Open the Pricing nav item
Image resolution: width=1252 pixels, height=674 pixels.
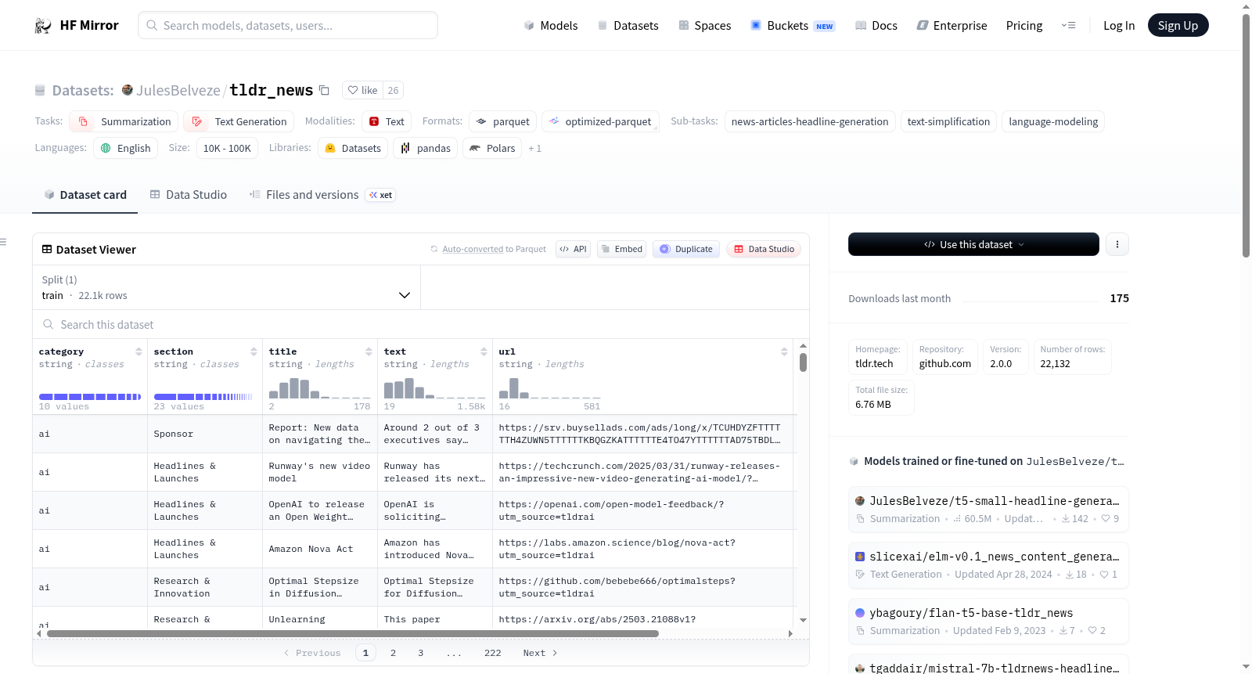(1024, 26)
